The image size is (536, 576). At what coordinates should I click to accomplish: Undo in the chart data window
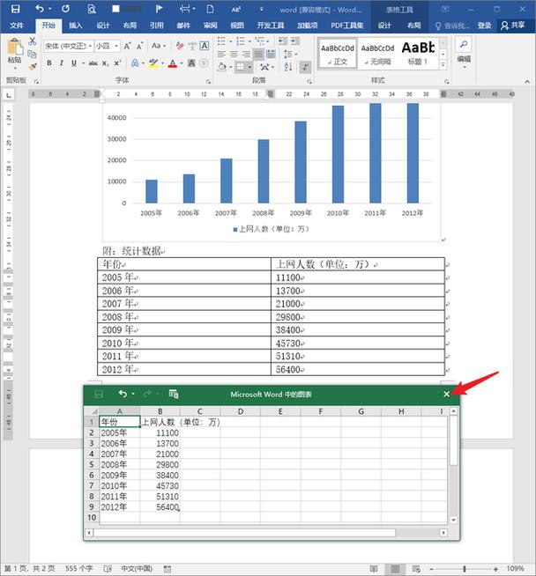pyautogui.click(x=123, y=395)
